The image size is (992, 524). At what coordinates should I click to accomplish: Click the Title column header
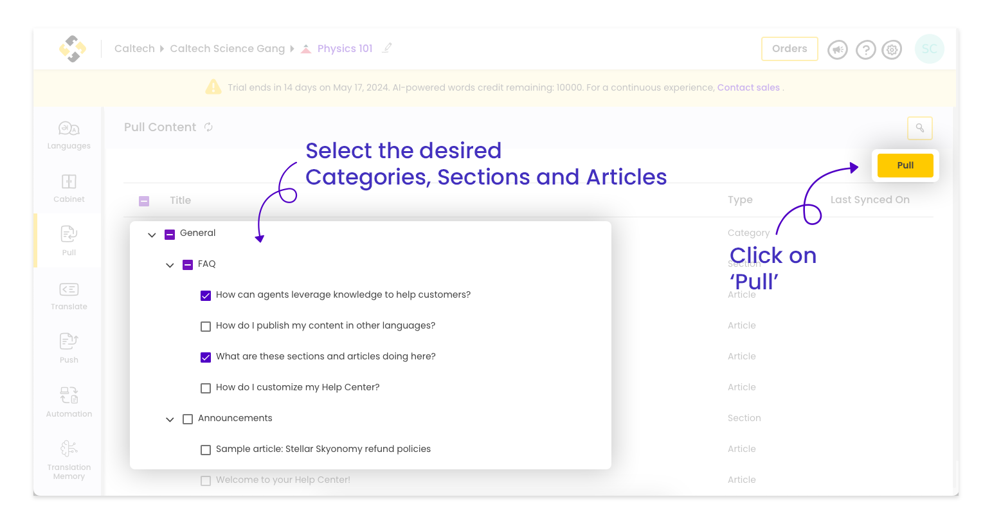click(181, 201)
